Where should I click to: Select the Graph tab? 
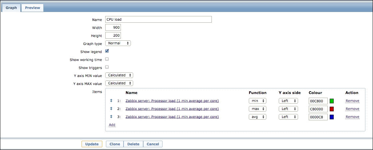(x=11, y=8)
